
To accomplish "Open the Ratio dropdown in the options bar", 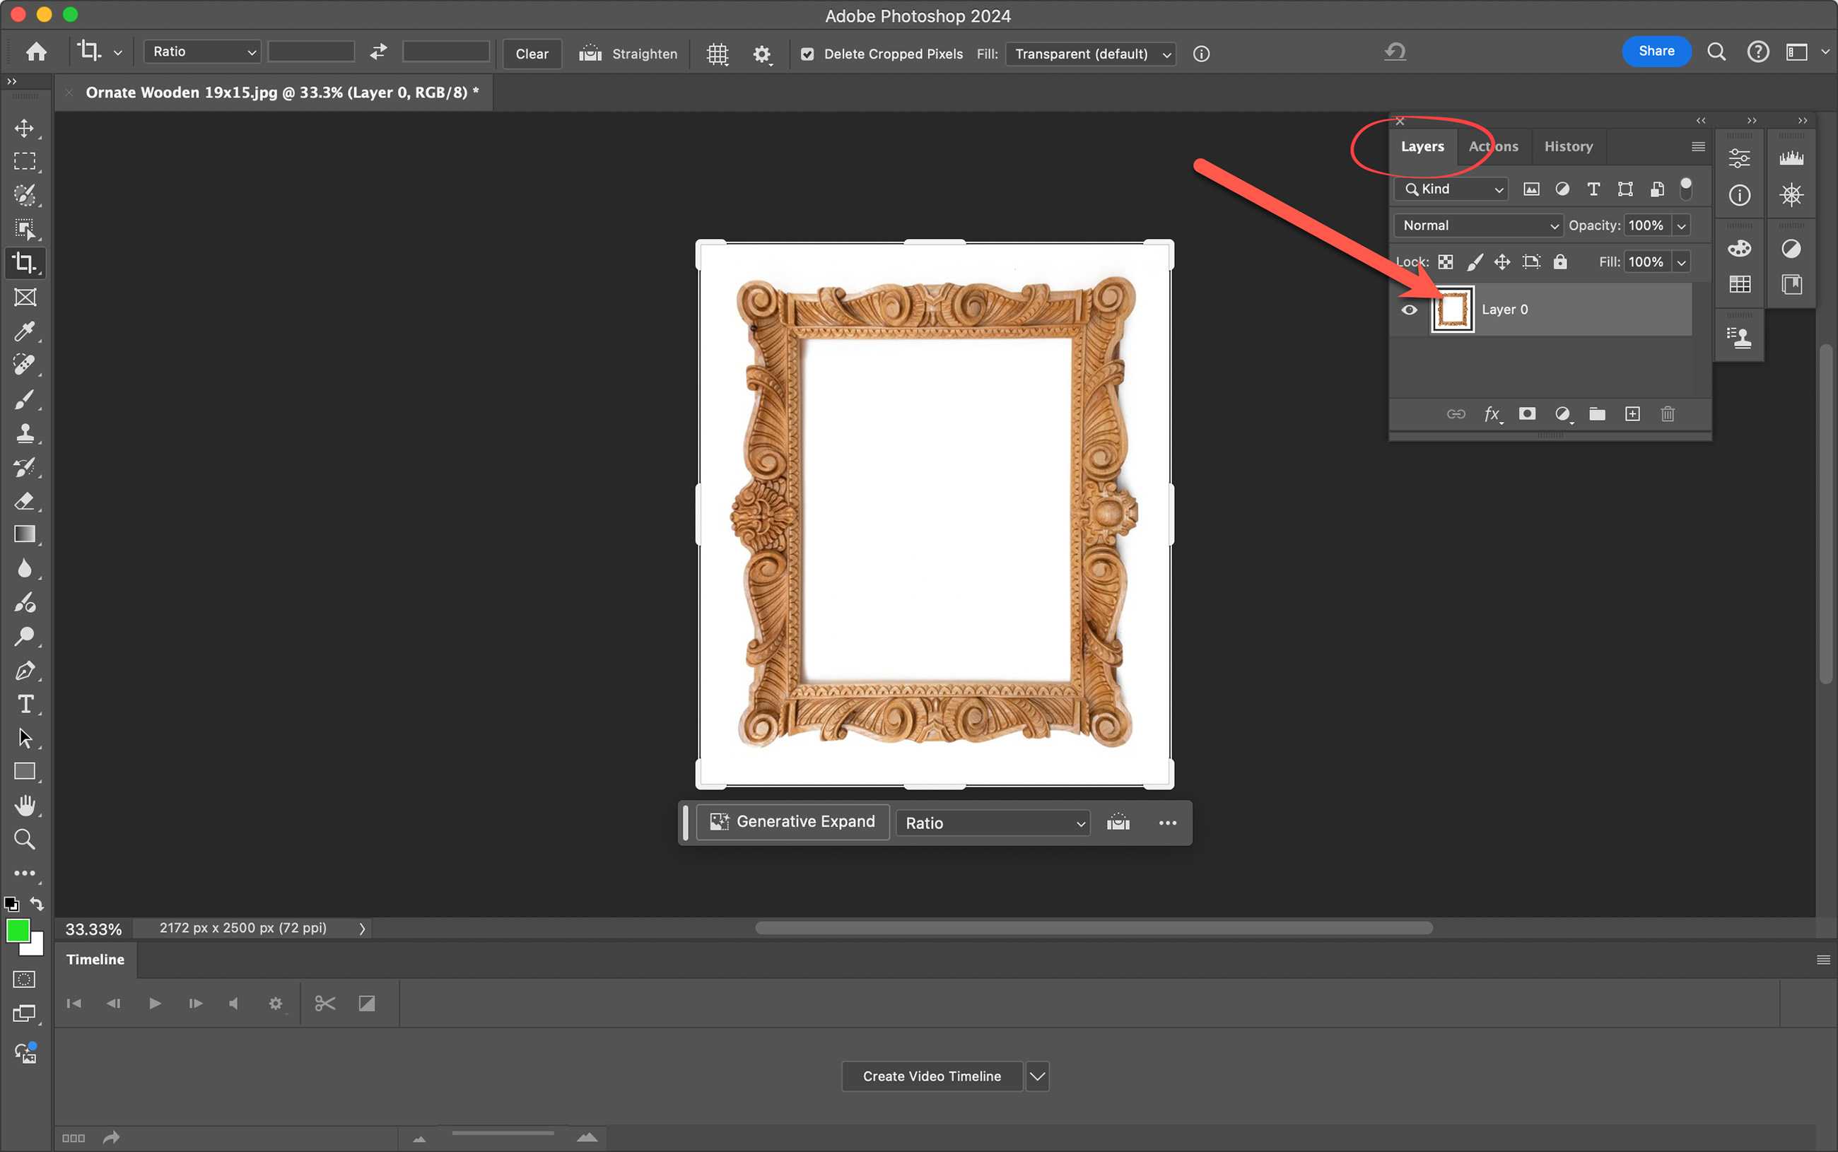I will (203, 52).
